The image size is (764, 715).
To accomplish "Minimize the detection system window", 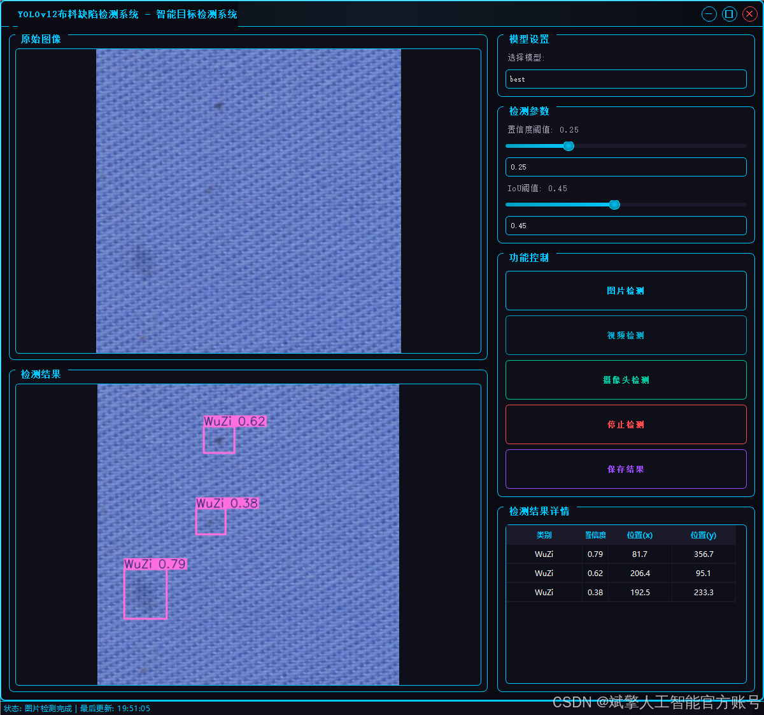I will (x=709, y=14).
